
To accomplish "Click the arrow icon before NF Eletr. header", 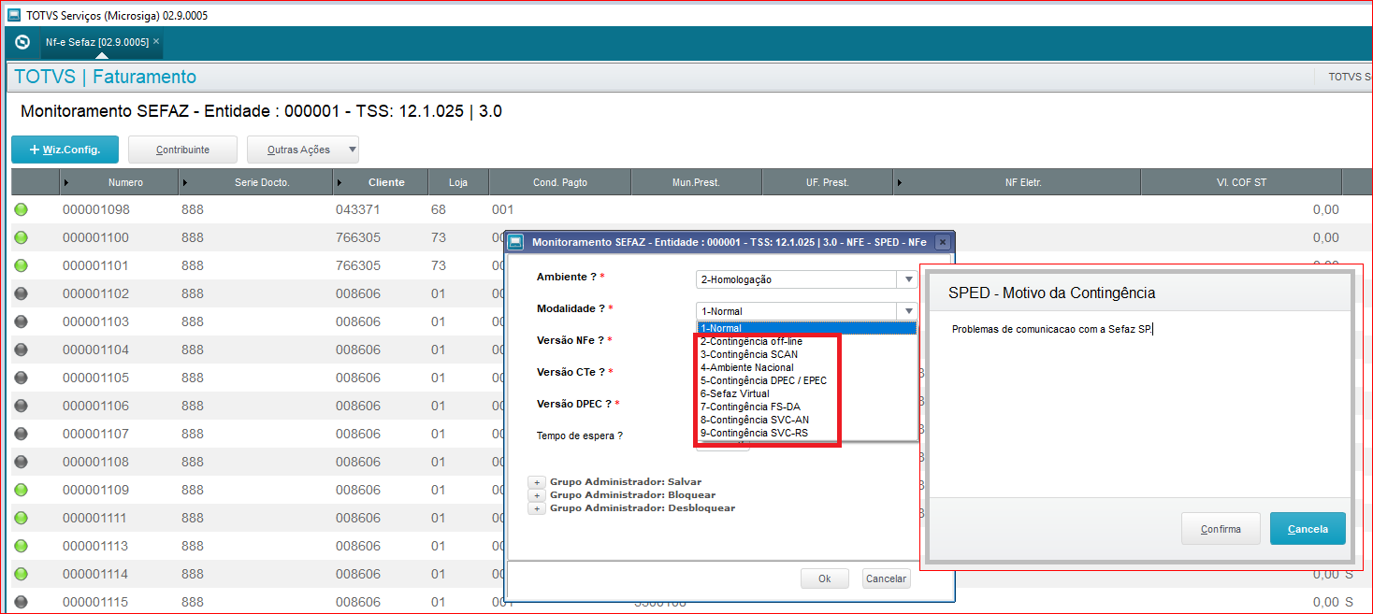I will 898,182.
